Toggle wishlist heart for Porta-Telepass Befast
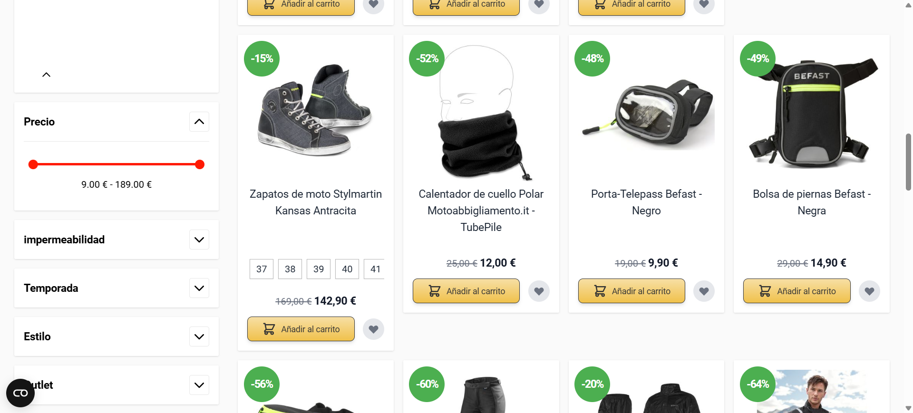913x413 pixels. (x=704, y=291)
